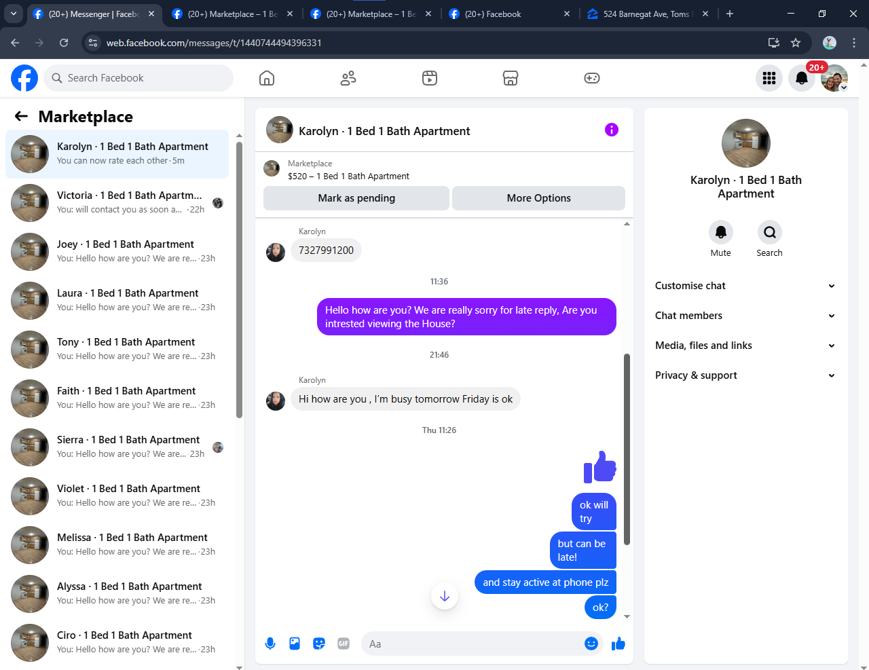The width and height of the screenshot is (869, 670).
Task: Jump to latest message down arrow
Action: coord(445,596)
